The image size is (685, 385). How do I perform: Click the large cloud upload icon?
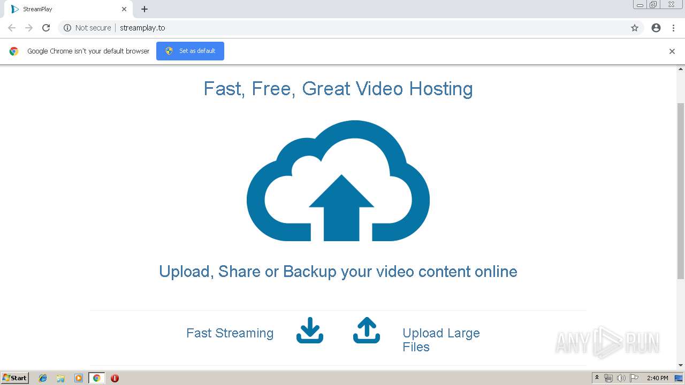coord(338,181)
